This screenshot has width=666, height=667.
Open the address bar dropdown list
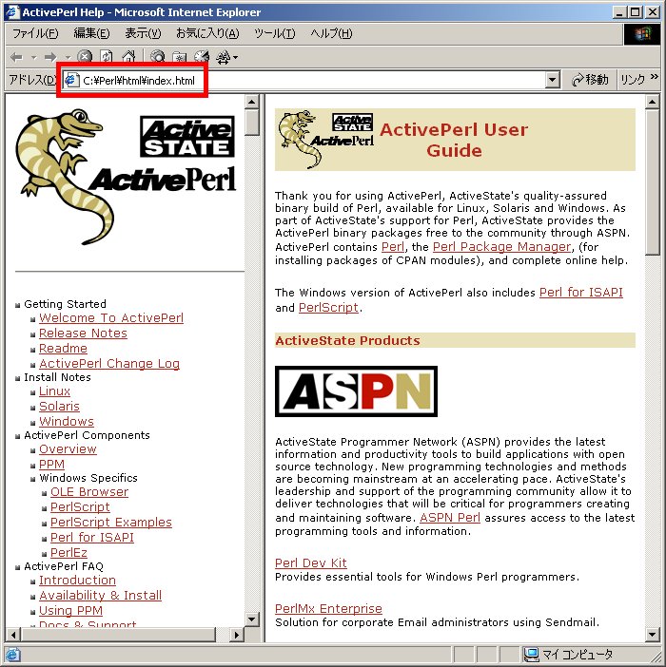point(552,80)
